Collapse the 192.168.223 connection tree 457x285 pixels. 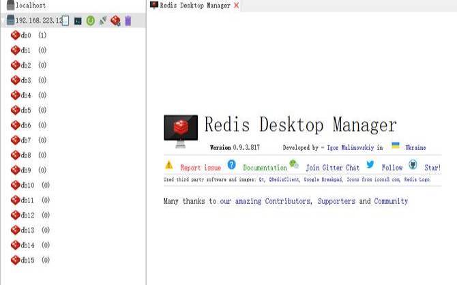tap(3, 21)
